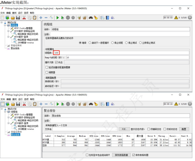Click 保存表格数据 button
The height and width of the screenshot is (161, 195).
click(x=121, y=155)
